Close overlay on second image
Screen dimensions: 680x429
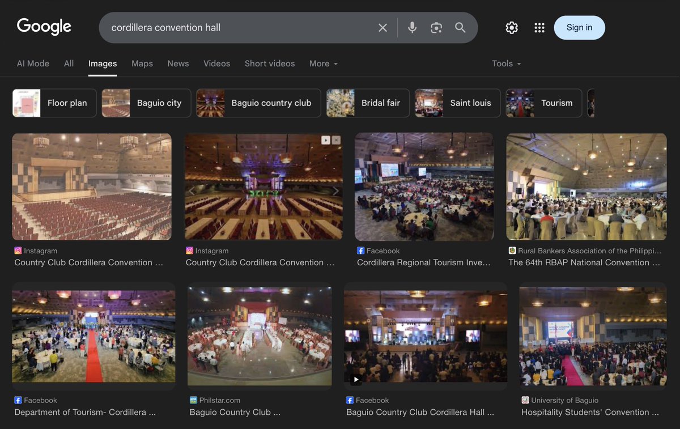[336, 139]
